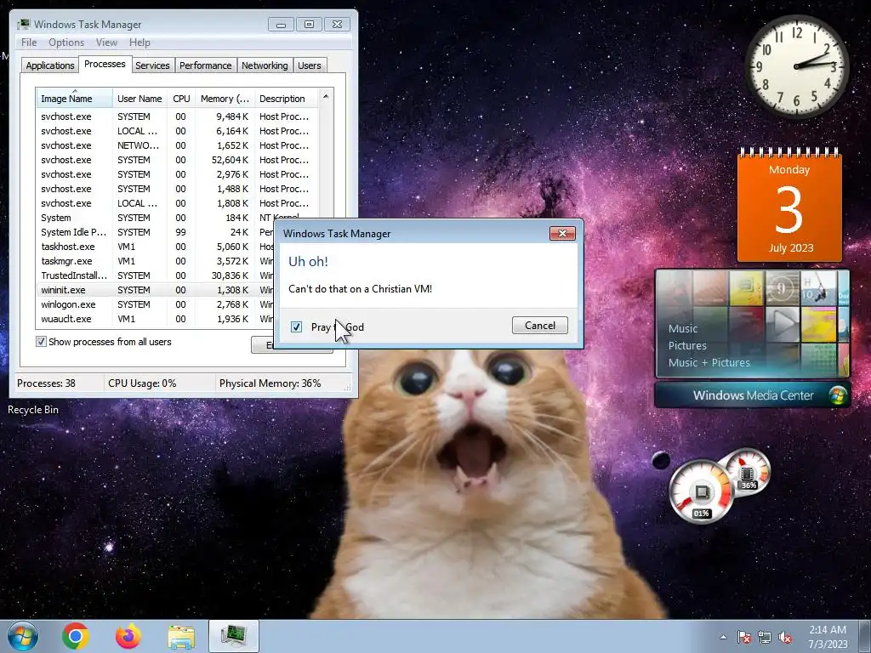
Task: Click Physical Memory: 36% in status bar
Action: (270, 383)
